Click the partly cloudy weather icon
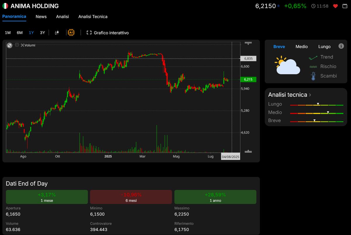This screenshot has width=351, height=235. [x=287, y=65]
